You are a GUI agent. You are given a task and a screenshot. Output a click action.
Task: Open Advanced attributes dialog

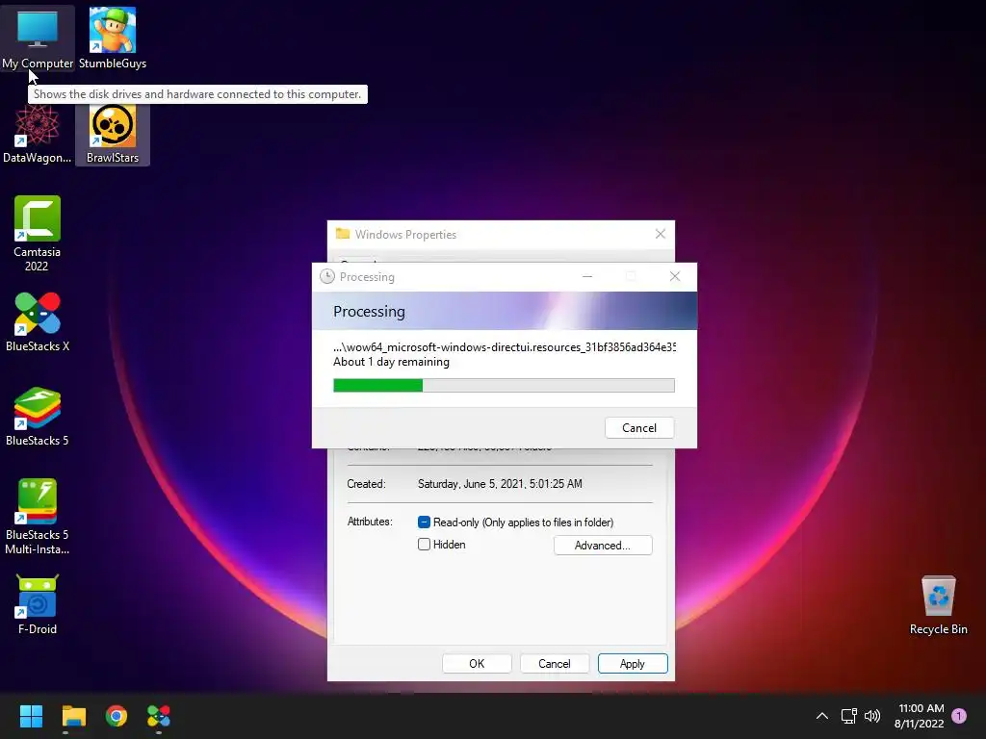pos(603,546)
